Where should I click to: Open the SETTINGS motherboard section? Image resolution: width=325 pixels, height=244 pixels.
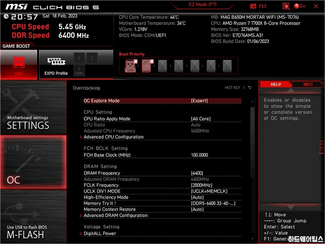coord(33,108)
